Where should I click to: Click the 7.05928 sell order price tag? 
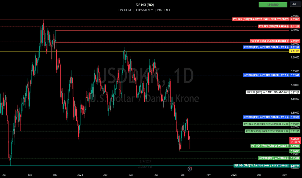click(x=295, y=41)
